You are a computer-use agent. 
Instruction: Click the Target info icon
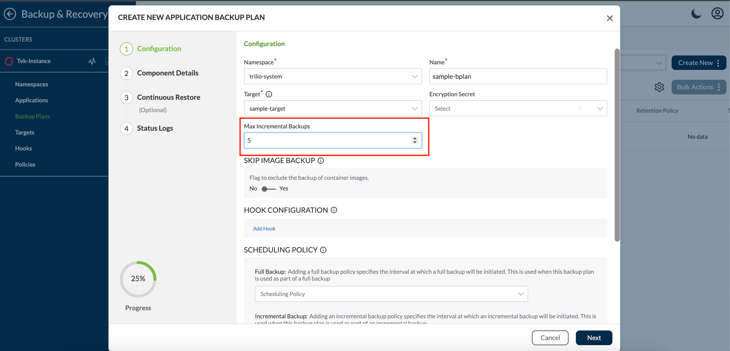coord(269,94)
